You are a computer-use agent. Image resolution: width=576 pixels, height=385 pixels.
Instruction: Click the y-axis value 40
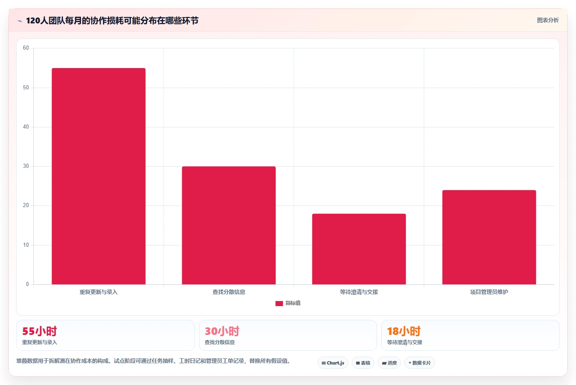[x=26, y=127]
